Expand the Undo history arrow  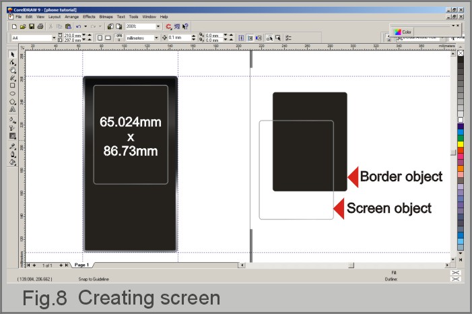[x=86, y=26]
